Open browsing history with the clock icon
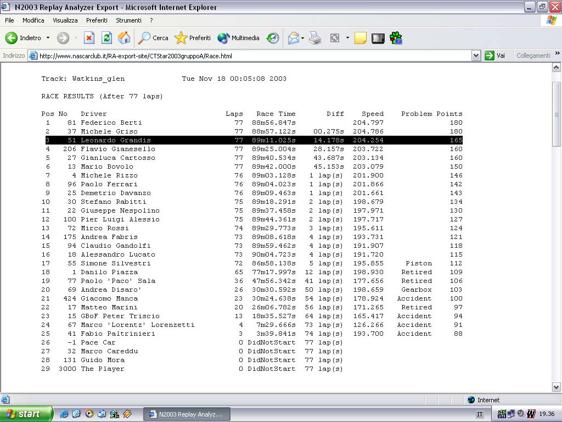Screen dimensions: 562x422 click(x=273, y=38)
